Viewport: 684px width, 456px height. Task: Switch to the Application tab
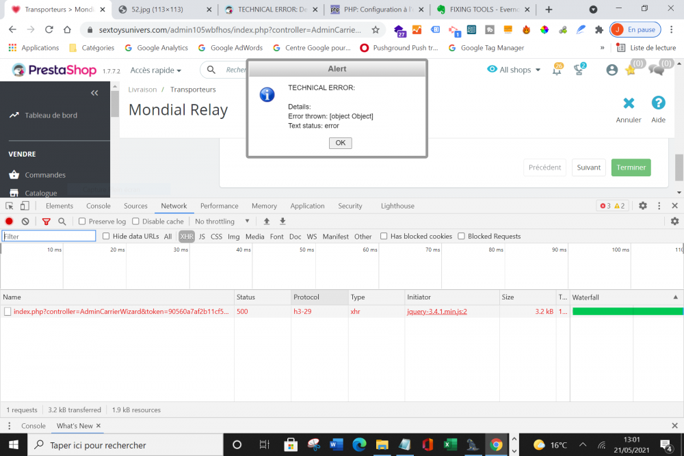(x=307, y=206)
